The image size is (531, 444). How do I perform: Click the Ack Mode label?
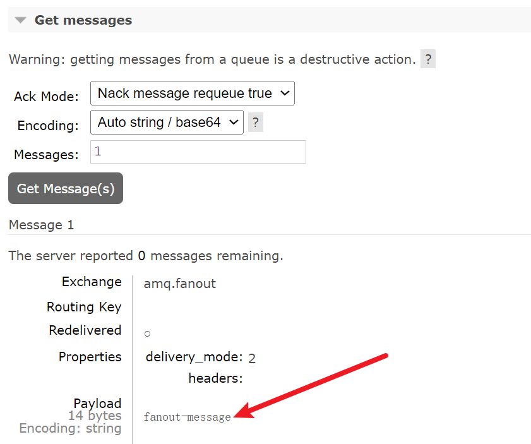(46, 97)
